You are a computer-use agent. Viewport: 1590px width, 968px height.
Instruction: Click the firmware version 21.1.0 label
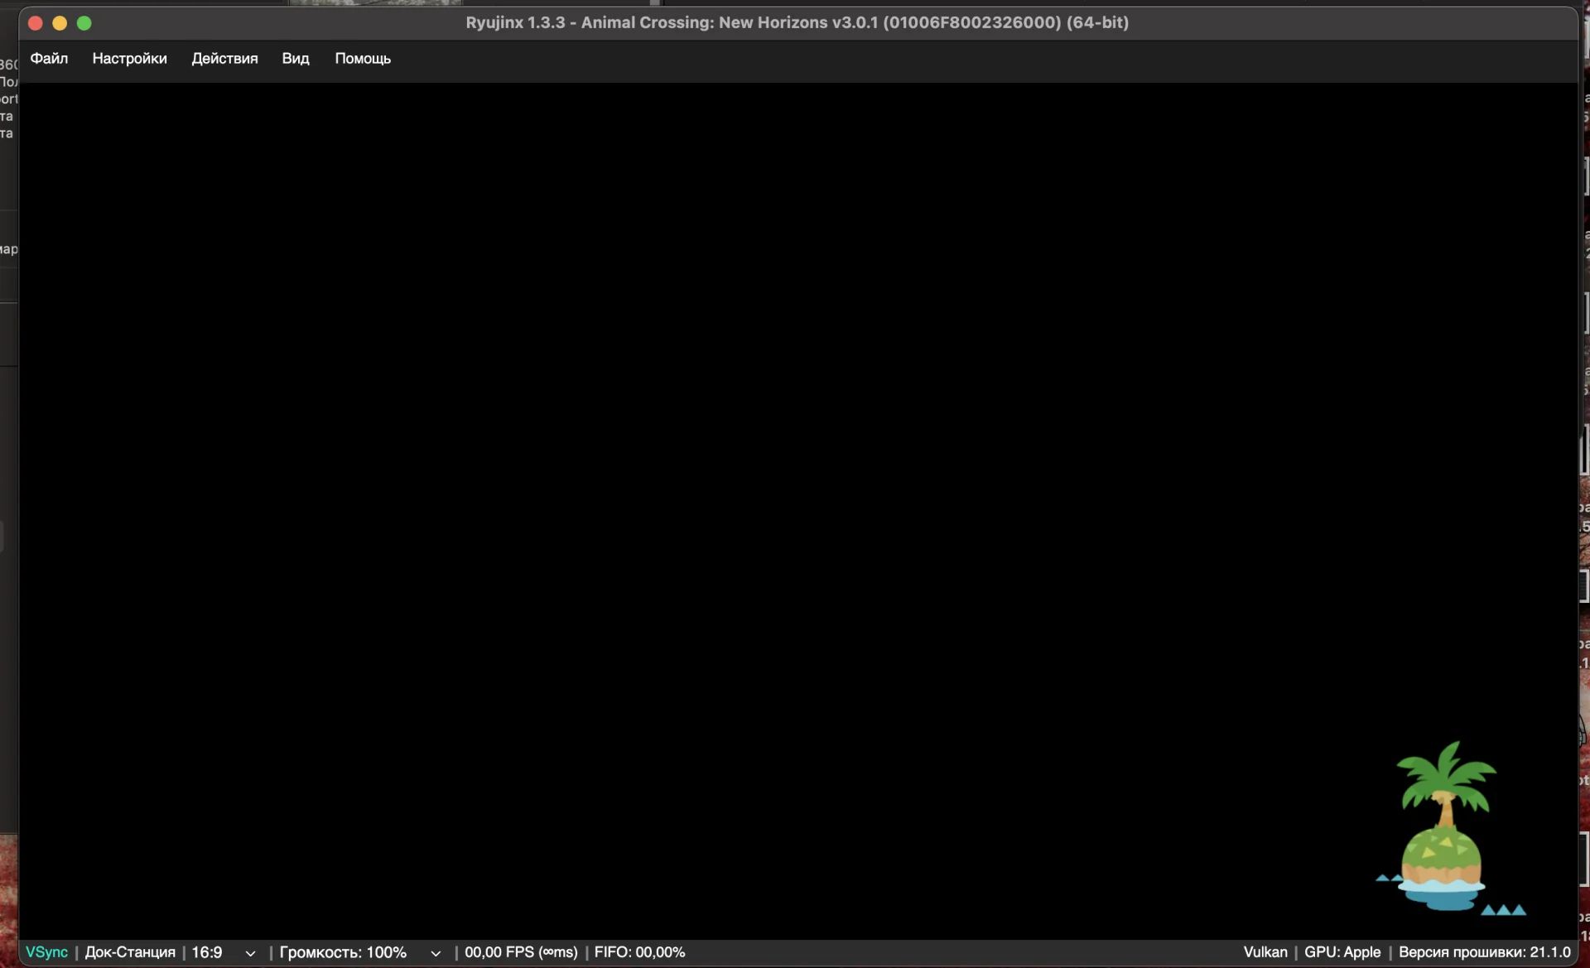click(x=1484, y=952)
